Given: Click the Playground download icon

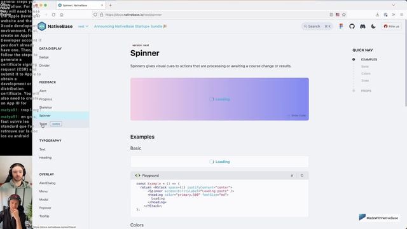Looking at the screenshot, I should pyautogui.click(x=292, y=176).
